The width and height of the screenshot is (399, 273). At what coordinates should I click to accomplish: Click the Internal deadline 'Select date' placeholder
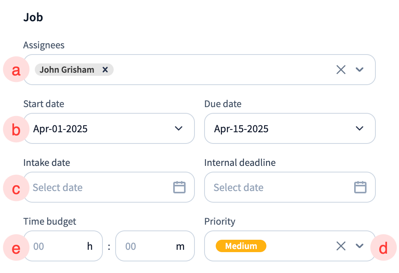pyautogui.click(x=239, y=188)
